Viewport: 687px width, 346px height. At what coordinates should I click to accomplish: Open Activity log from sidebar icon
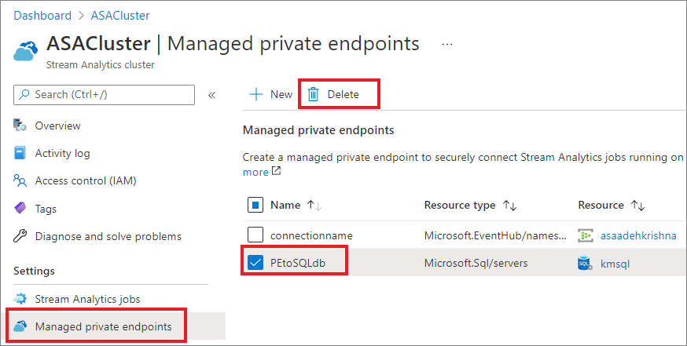tap(20, 153)
